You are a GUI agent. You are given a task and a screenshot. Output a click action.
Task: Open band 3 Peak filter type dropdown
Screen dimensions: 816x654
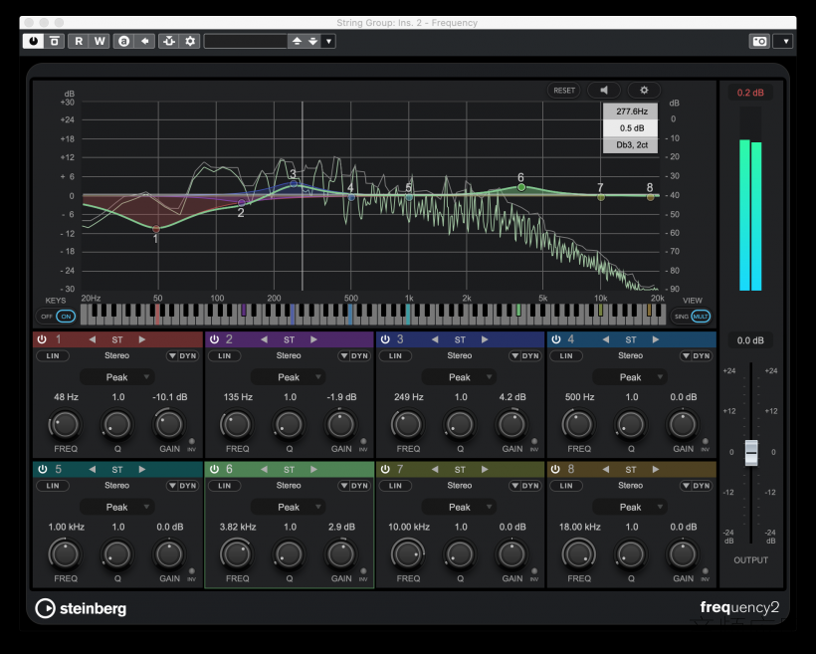pos(459,377)
